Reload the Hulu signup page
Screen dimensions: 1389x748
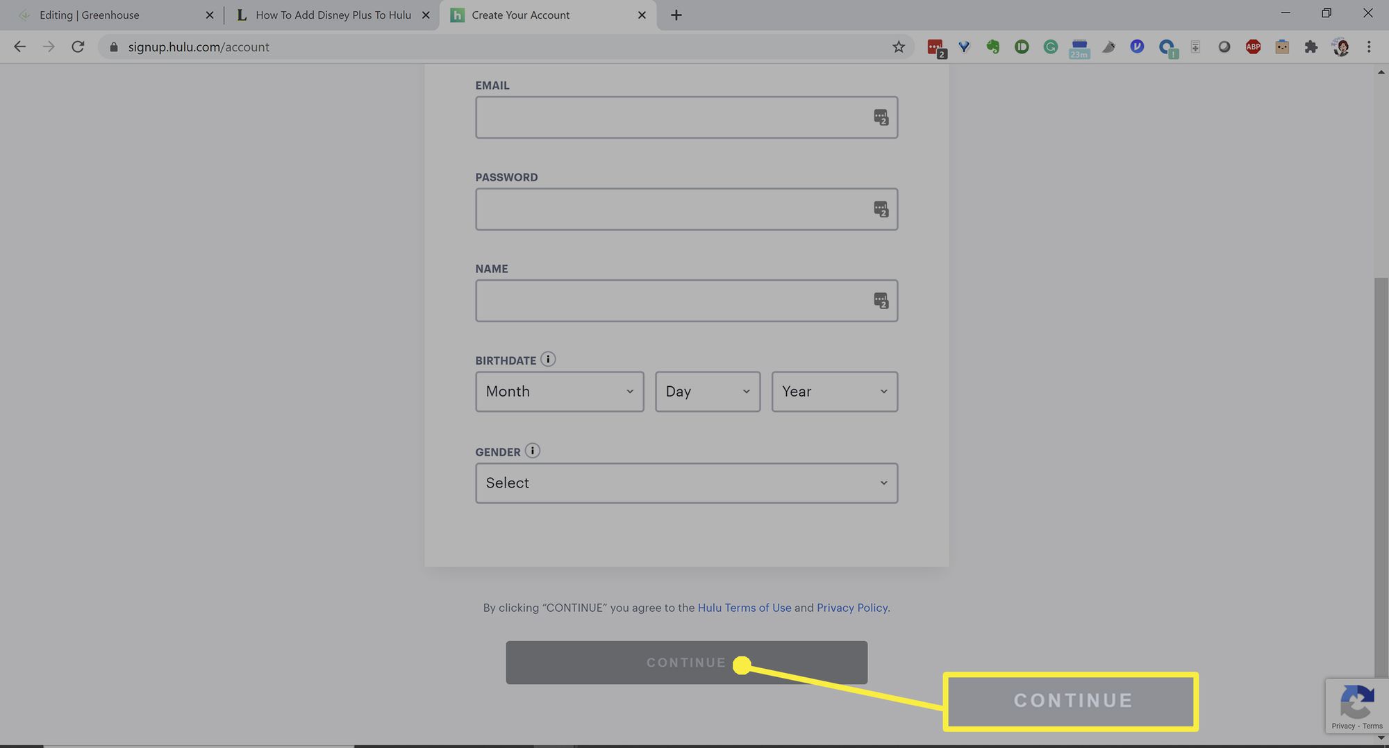click(x=78, y=47)
